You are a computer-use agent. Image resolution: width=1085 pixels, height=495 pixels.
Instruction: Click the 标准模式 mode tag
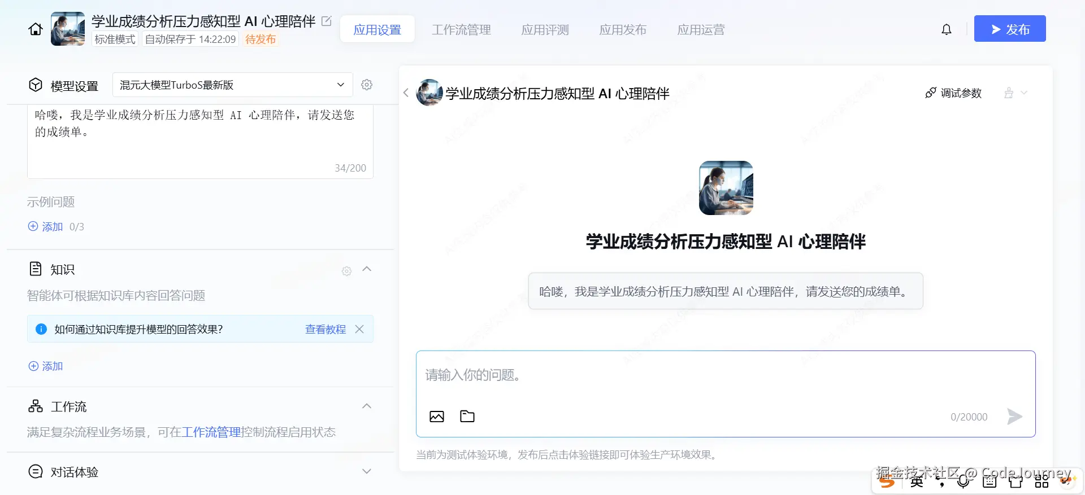pyautogui.click(x=115, y=39)
